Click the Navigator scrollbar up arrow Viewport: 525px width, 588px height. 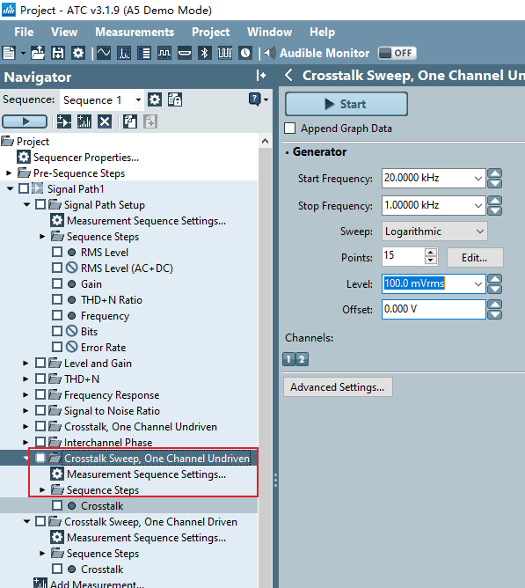coord(265,142)
